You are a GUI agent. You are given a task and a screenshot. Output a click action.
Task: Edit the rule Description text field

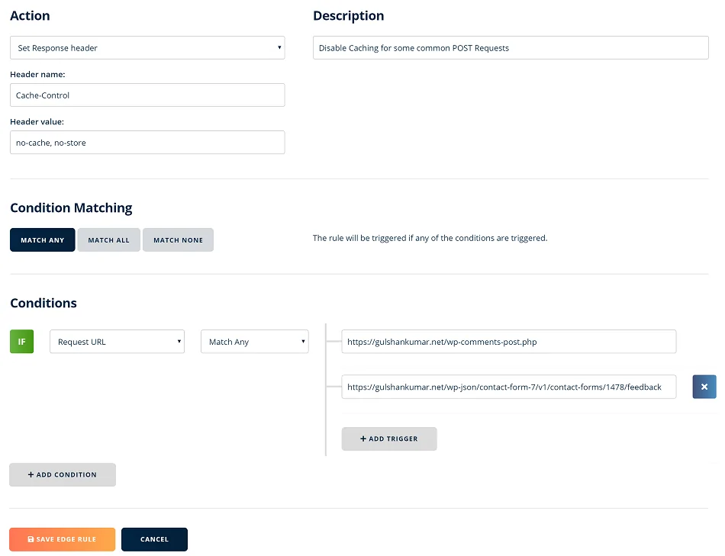point(510,48)
